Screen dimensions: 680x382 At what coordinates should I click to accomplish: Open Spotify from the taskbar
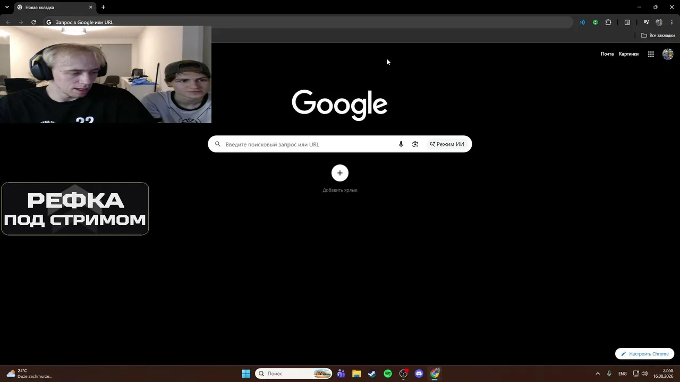[x=388, y=374]
